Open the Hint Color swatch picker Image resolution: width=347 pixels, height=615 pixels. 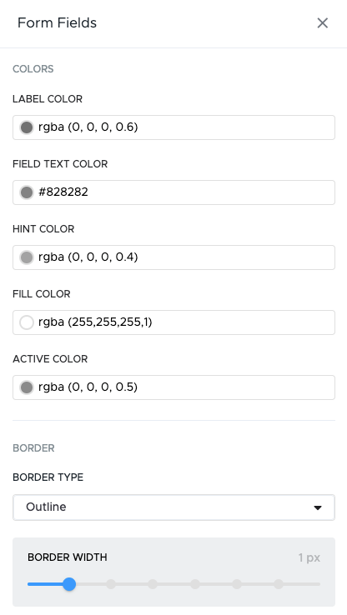27,257
